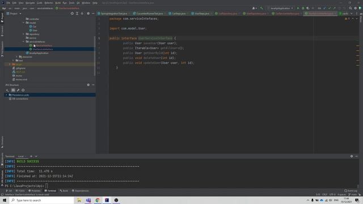Add a new terminal session tab
The width and height of the screenshot is (363, 204).
31,156
